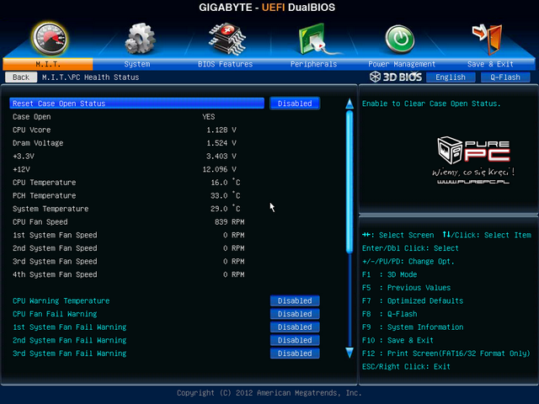Select the Reset Case Open Status row

[136, 104]
